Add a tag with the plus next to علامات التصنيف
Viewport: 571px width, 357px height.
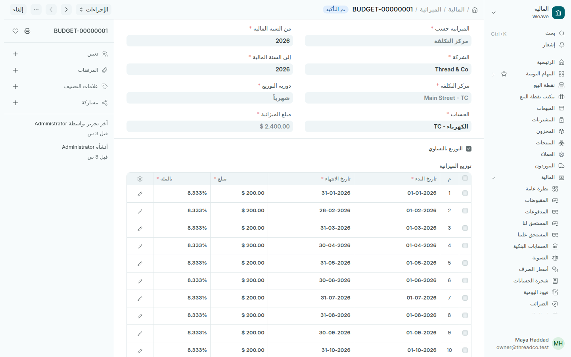click(15, 86)
